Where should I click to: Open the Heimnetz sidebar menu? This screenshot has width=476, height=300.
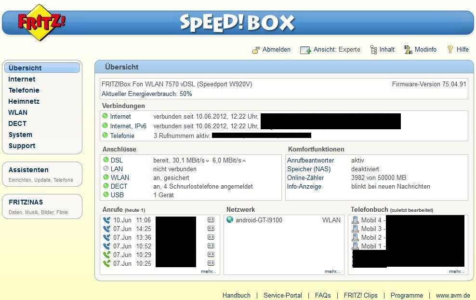(x=24, y=101)
